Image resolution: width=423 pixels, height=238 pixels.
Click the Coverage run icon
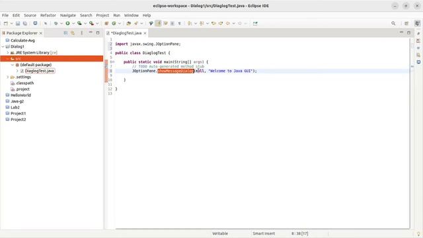coord(79,24)
